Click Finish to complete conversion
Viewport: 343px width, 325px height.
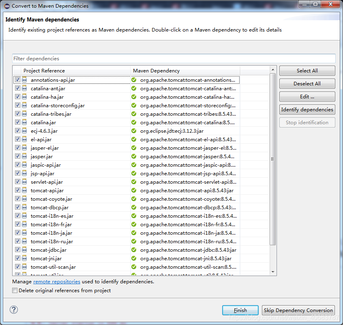coord(240,310)
